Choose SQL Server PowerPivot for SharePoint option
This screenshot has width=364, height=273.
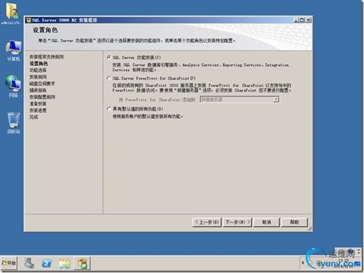tap(109, 78)
